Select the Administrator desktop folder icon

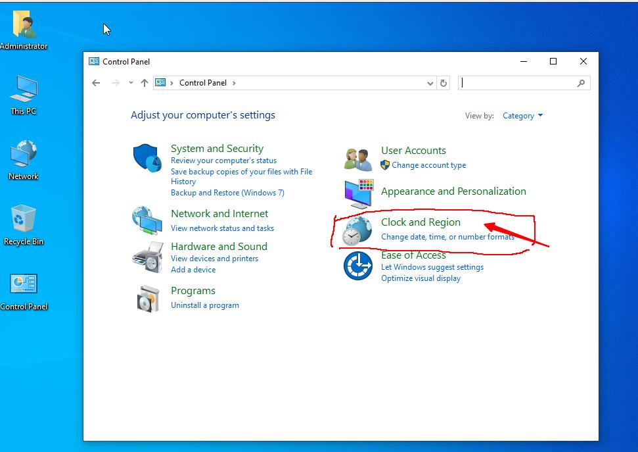coord(24,24)
